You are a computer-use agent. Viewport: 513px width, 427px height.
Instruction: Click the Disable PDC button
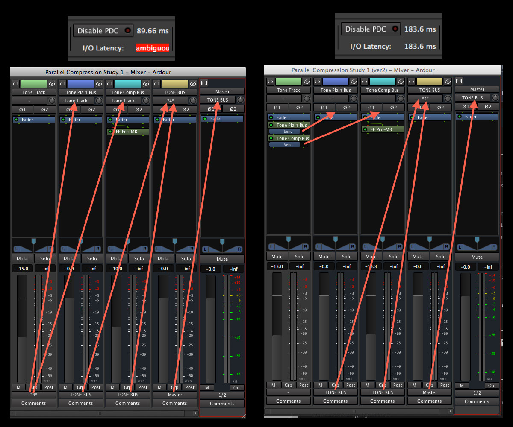103,30
